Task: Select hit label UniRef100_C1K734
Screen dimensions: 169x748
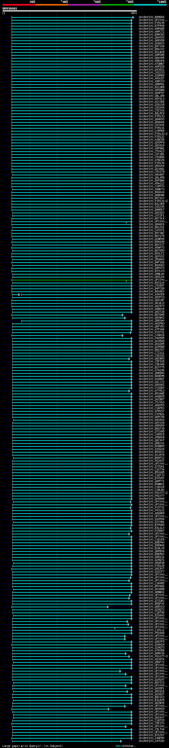Action: click(152, 470)
